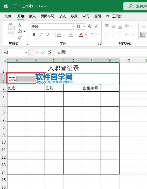Open the Insert Function fx icon

50,52
